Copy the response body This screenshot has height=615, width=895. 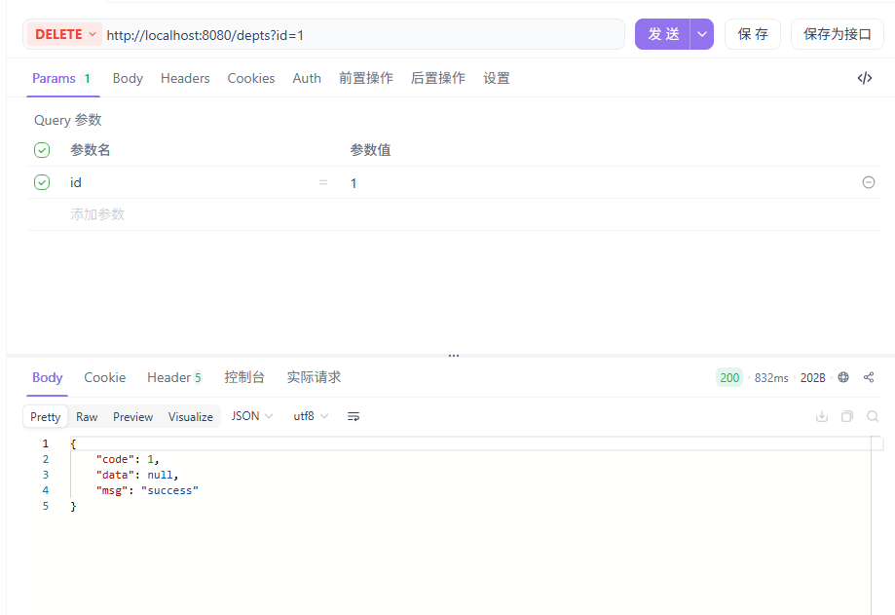pyautogui.click(x=847, y=416)
